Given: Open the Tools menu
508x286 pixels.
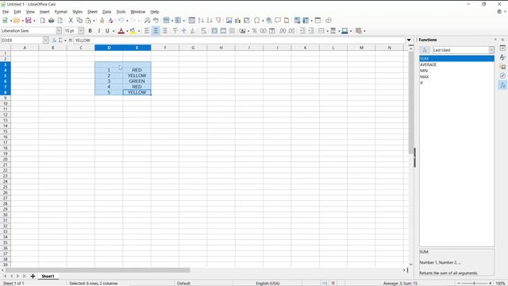Looking at the screenshot, I should coord(121,12).
